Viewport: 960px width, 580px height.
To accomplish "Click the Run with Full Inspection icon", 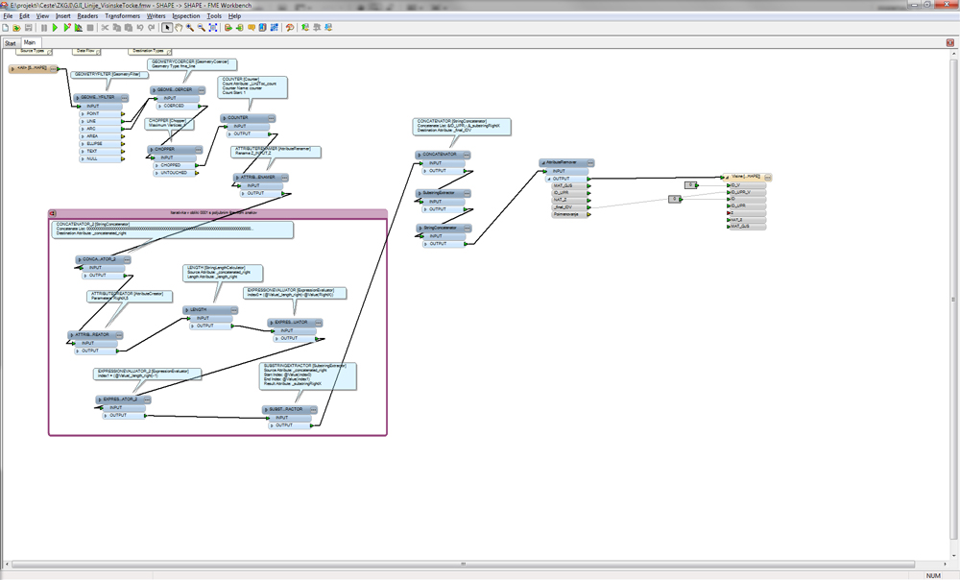I will [x=79, y=28].
